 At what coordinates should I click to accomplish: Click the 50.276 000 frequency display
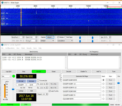coord(26,76)
